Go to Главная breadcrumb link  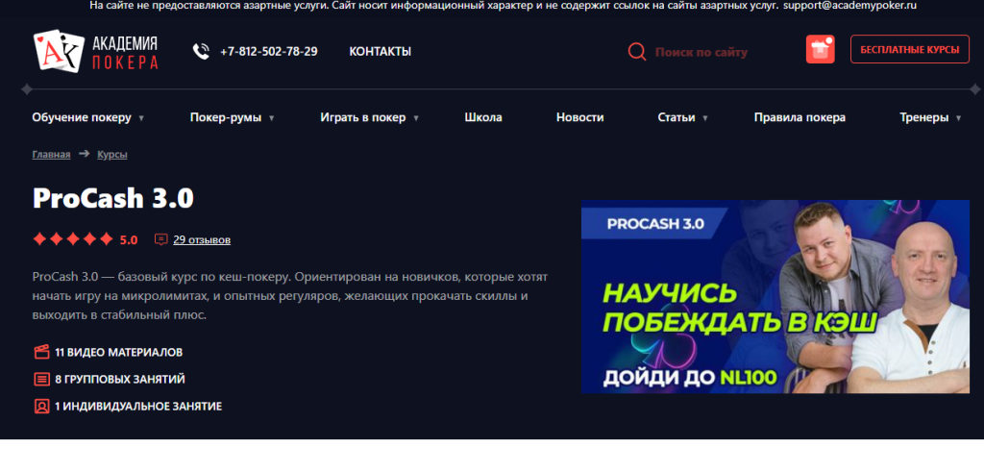(x=52, y=155)
